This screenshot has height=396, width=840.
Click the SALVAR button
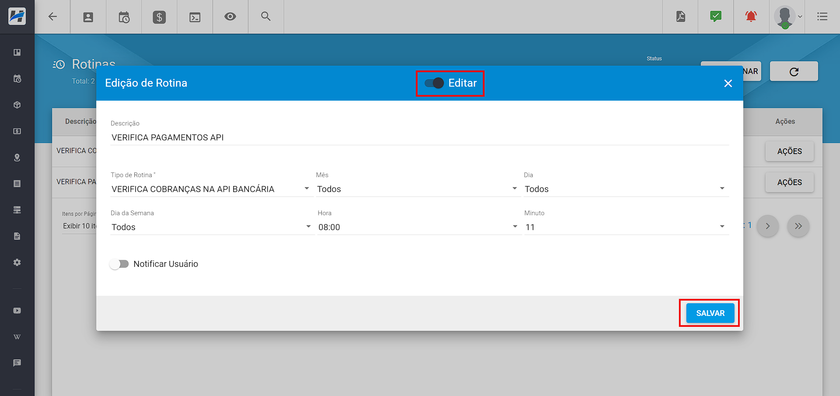tap(710, 313)
